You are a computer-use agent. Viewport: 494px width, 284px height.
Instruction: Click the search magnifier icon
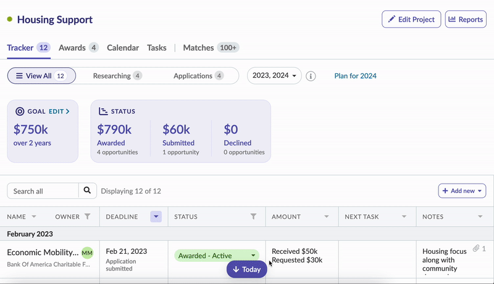88,191
